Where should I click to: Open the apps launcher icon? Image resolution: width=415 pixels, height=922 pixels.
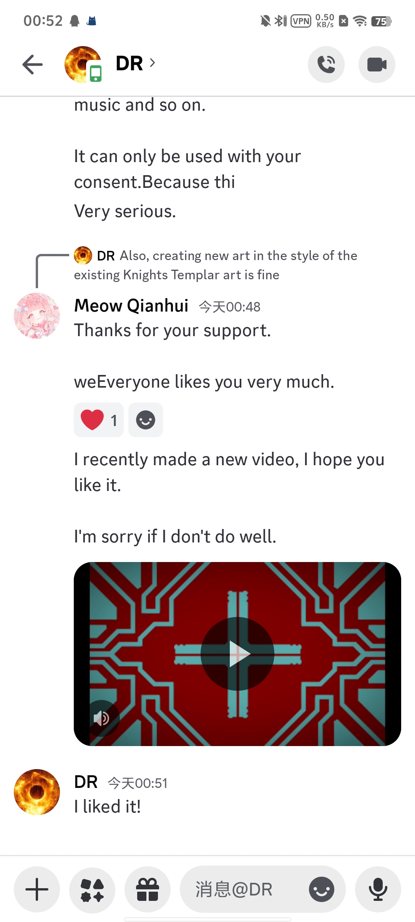92,889
